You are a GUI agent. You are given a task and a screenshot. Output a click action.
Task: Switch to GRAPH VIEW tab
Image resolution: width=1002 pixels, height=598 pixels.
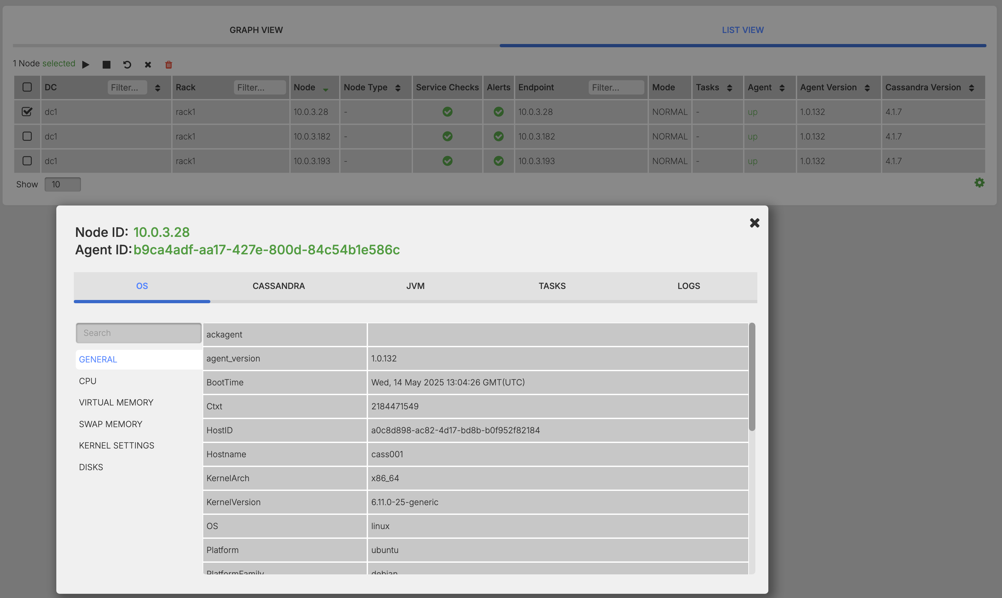[x=256, y=30]
